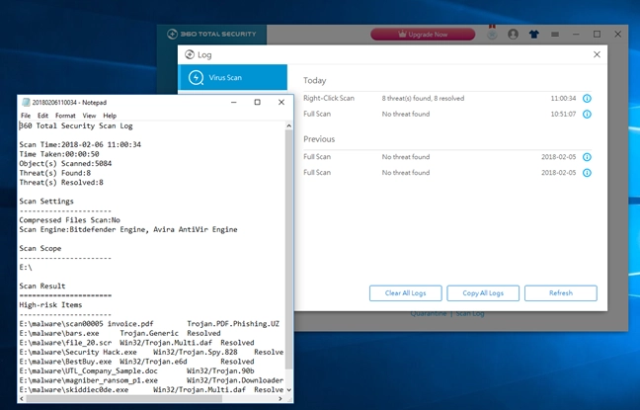640x410 pixels.
Task: Minimize the 360 Total Security window
Action: [x=576, y=35]
